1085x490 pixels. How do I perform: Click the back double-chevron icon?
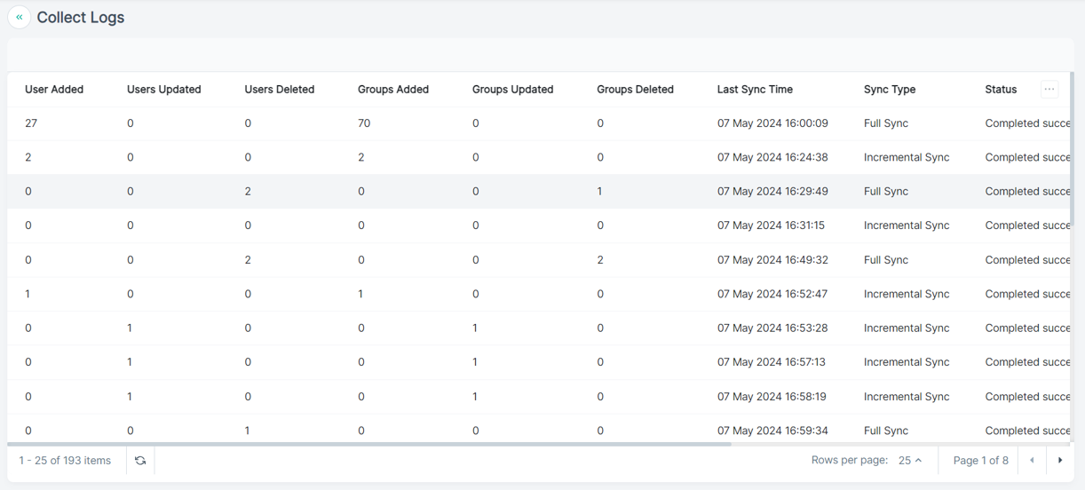[x=20, y=17]
